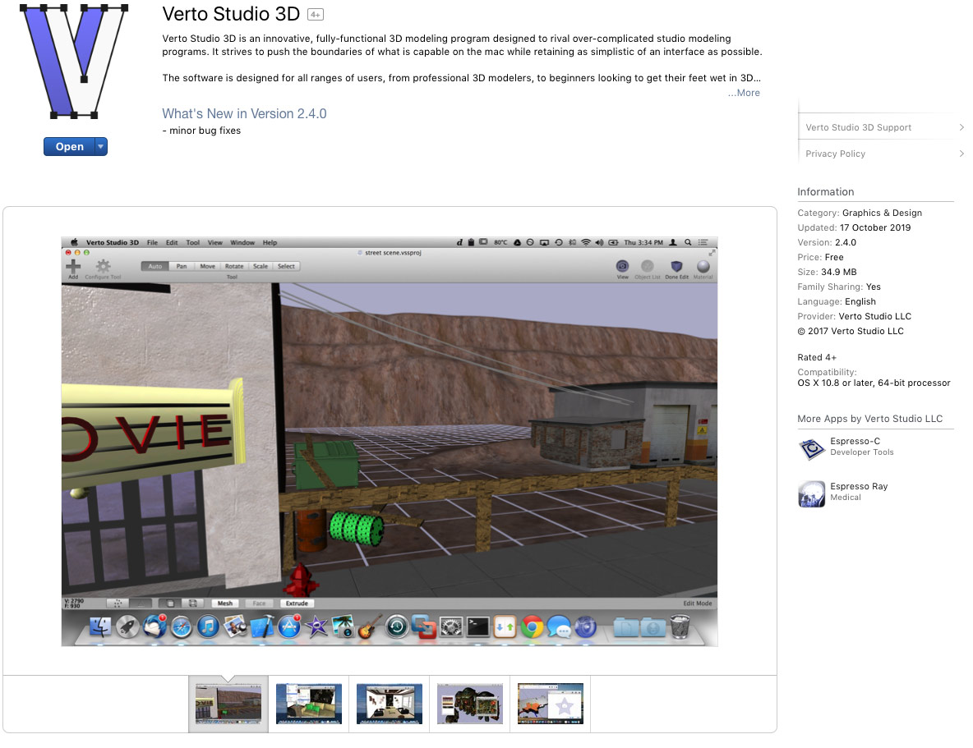Select the first street scene thumbnail
Screen dimensions: 973x748
228,704
